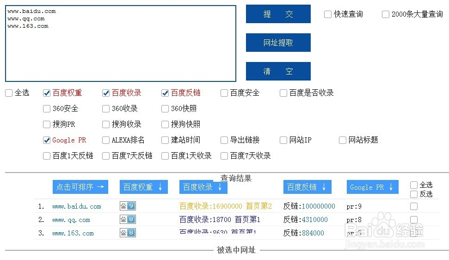Check the 360收录 option
Image resolution: width=449 pixels, height=260 pixels.
point(106,109)
